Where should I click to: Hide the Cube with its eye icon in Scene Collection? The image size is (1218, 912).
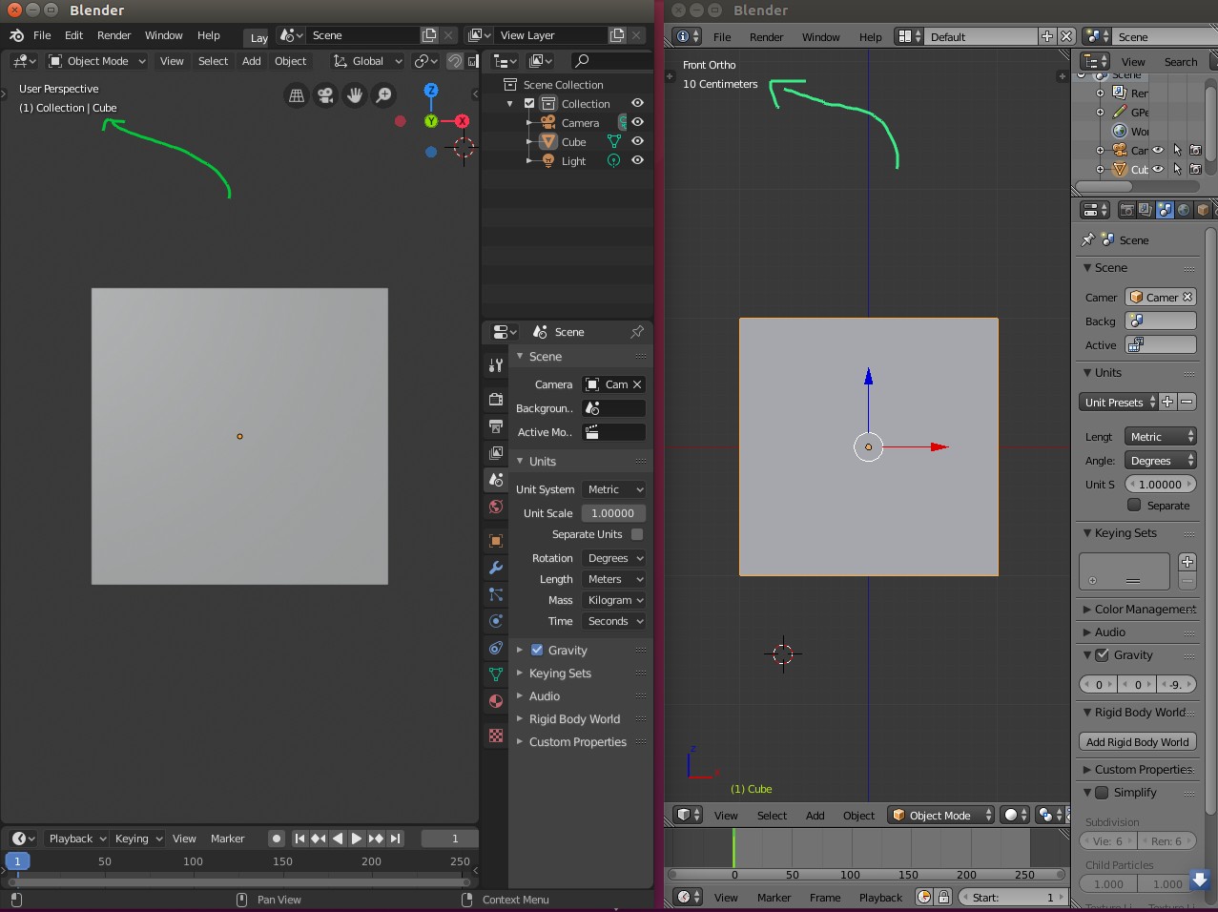coord(637,141)
